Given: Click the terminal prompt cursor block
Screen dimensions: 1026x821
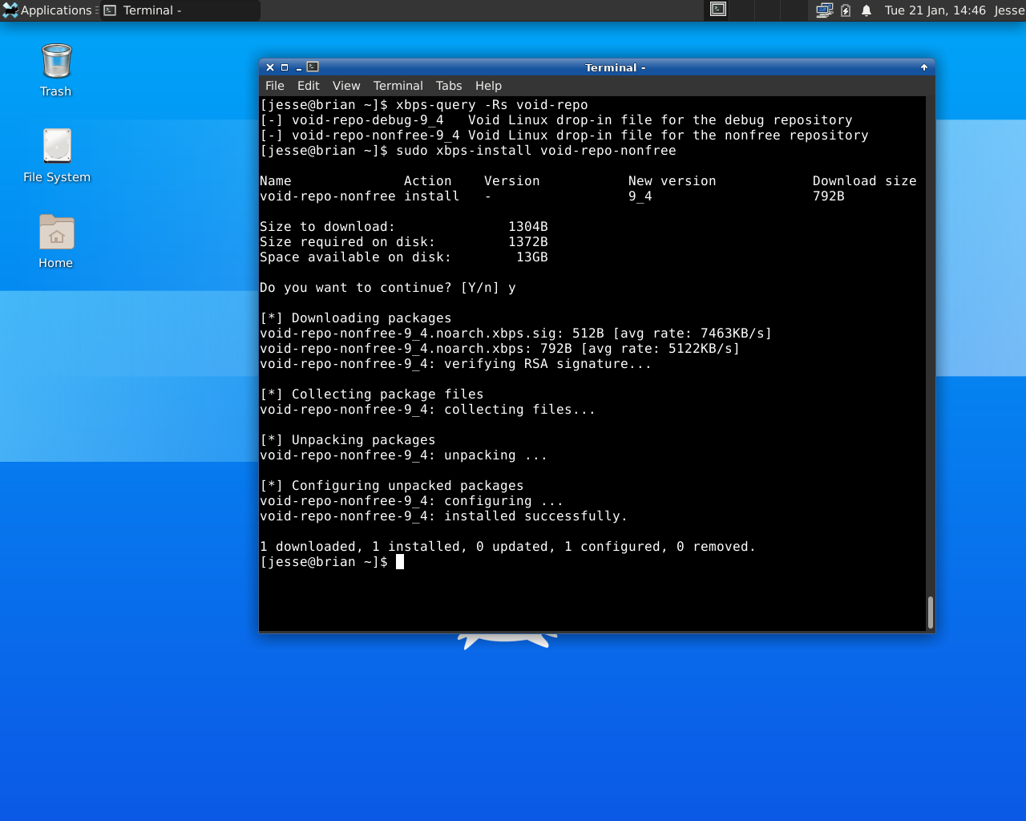Looking at the screenshot, I should pyautogui.click(x=400, y=562).
